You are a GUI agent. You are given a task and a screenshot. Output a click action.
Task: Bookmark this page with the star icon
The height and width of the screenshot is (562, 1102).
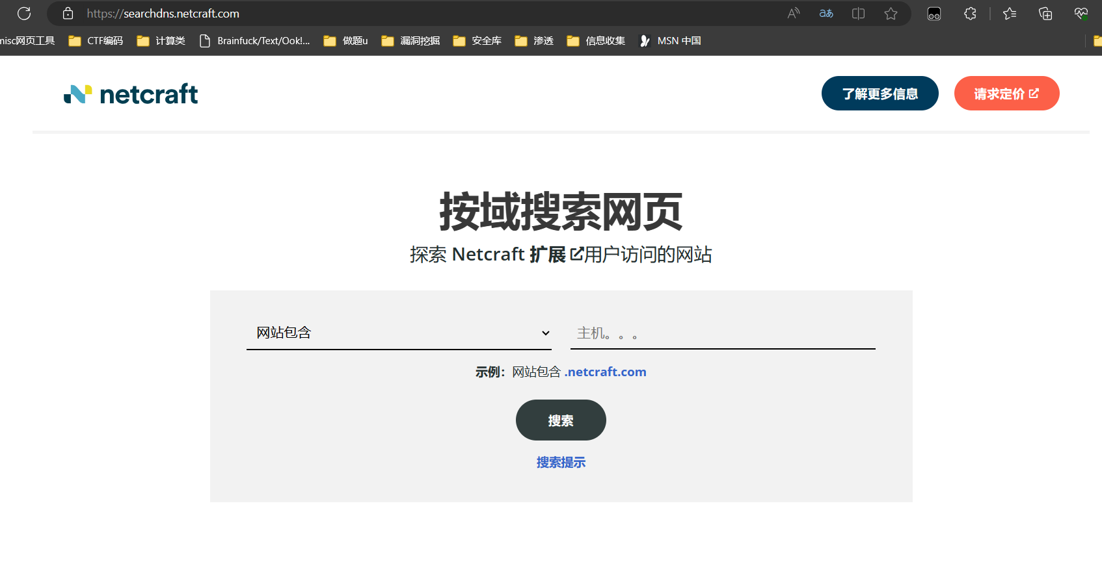click(891, 14)
